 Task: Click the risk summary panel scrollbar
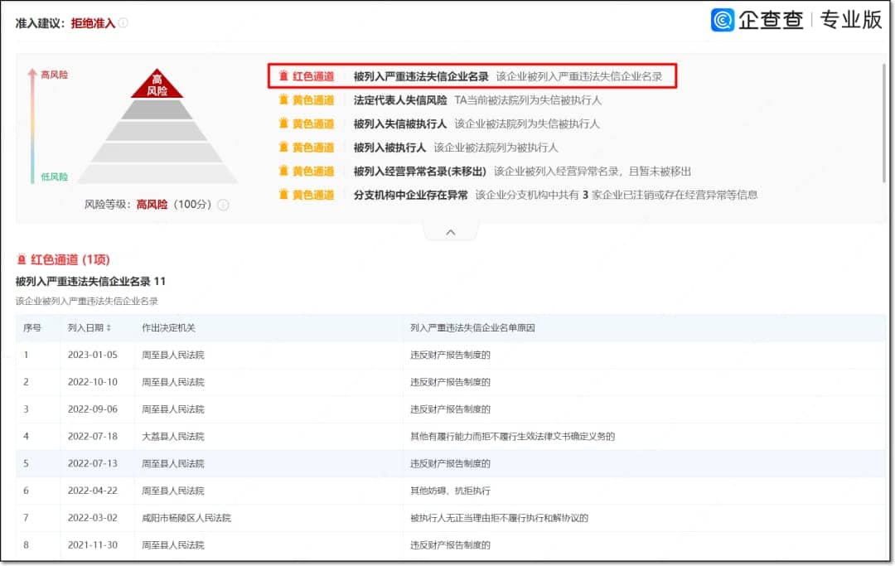(884, 123)
